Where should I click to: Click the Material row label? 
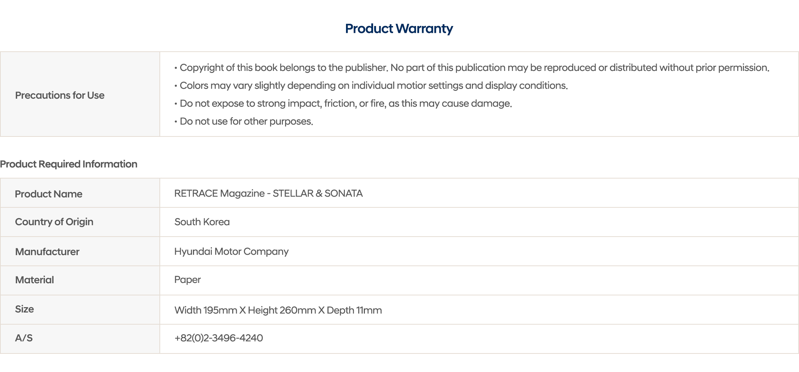tap(34, 280)
